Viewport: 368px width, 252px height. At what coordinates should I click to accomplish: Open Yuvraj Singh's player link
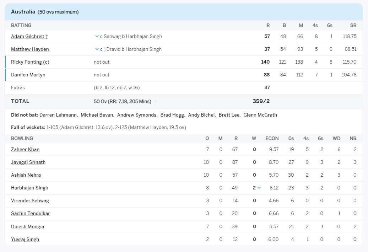point(25,239)
